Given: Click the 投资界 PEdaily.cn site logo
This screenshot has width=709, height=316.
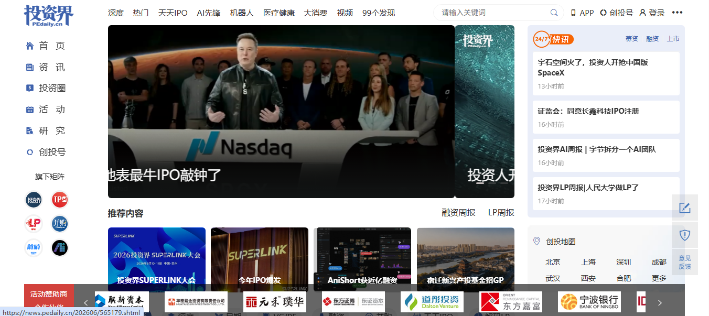Looking at the screenshot, I should point(48,15).
